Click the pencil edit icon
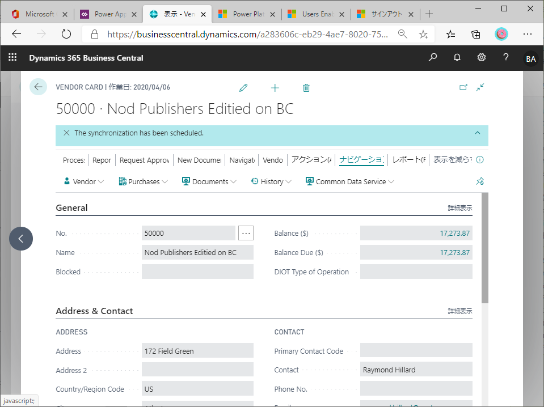The height and width of the screenshot is (407, 544). click(243, 88)
